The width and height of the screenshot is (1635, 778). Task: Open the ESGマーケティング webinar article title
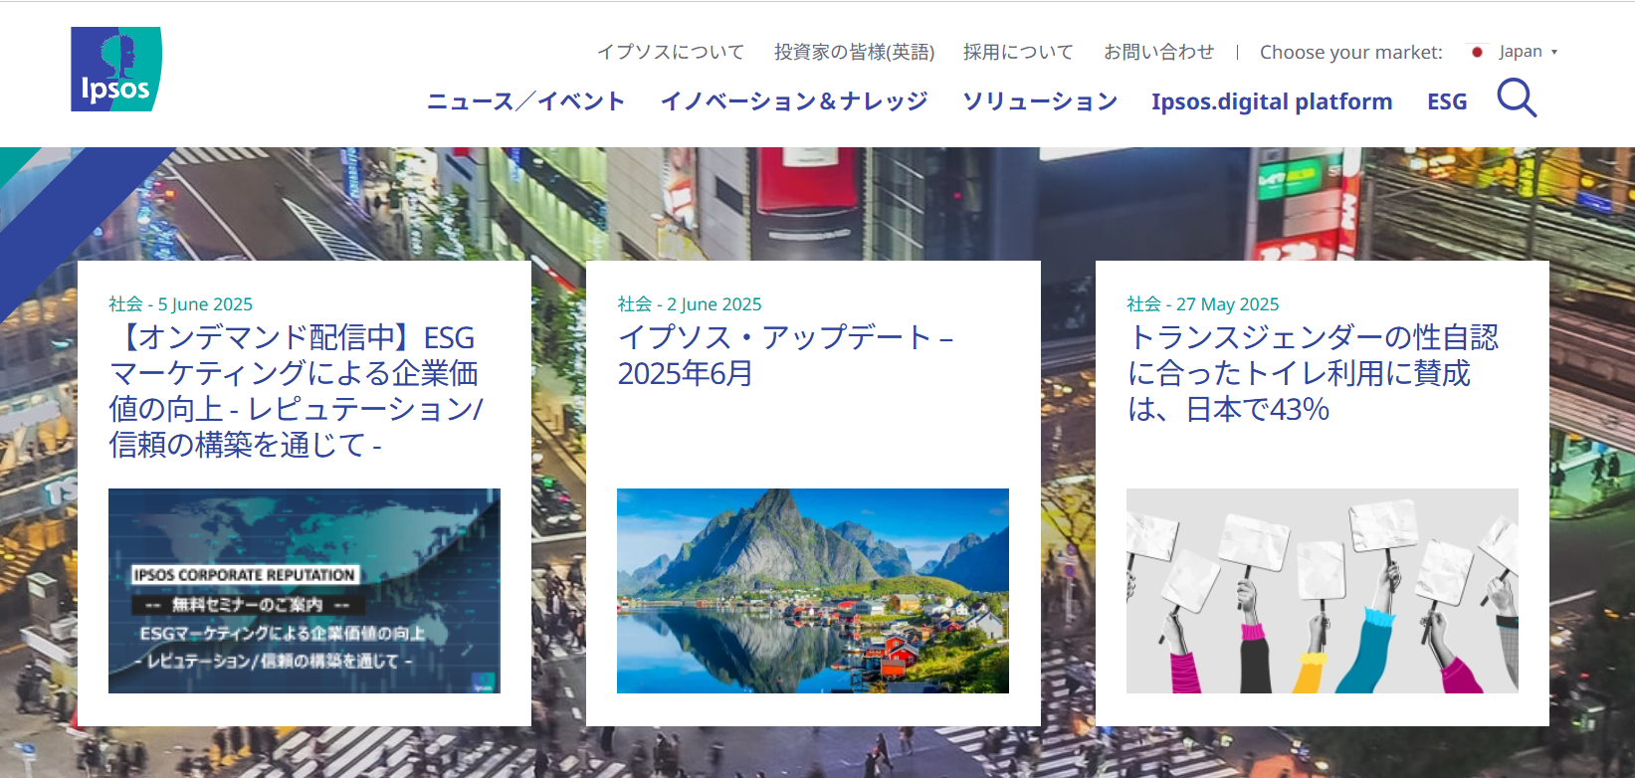[x=297, y=391]
